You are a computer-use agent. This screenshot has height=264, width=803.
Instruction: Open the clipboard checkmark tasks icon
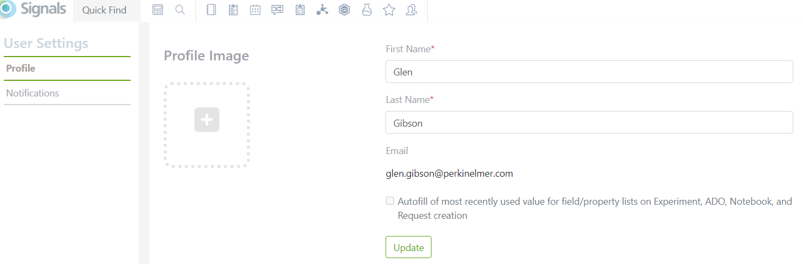click(x=300, y=10)
